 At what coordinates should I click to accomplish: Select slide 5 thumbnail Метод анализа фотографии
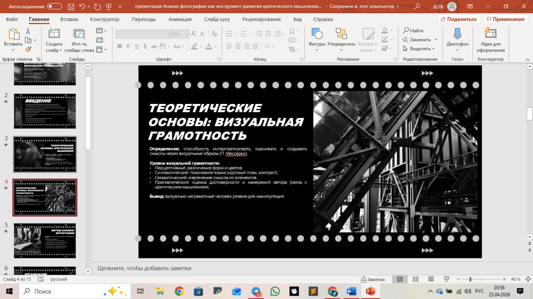click(45, 241)
